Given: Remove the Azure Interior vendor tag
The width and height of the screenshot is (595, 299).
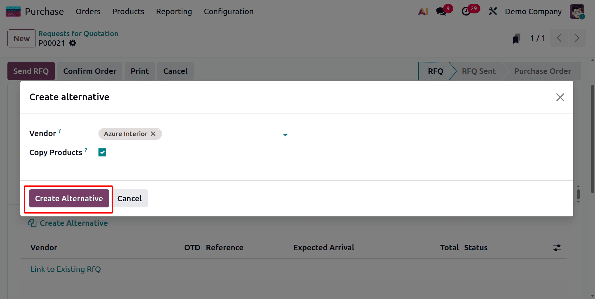Looking at the screenshot, I should click(153, 134).
